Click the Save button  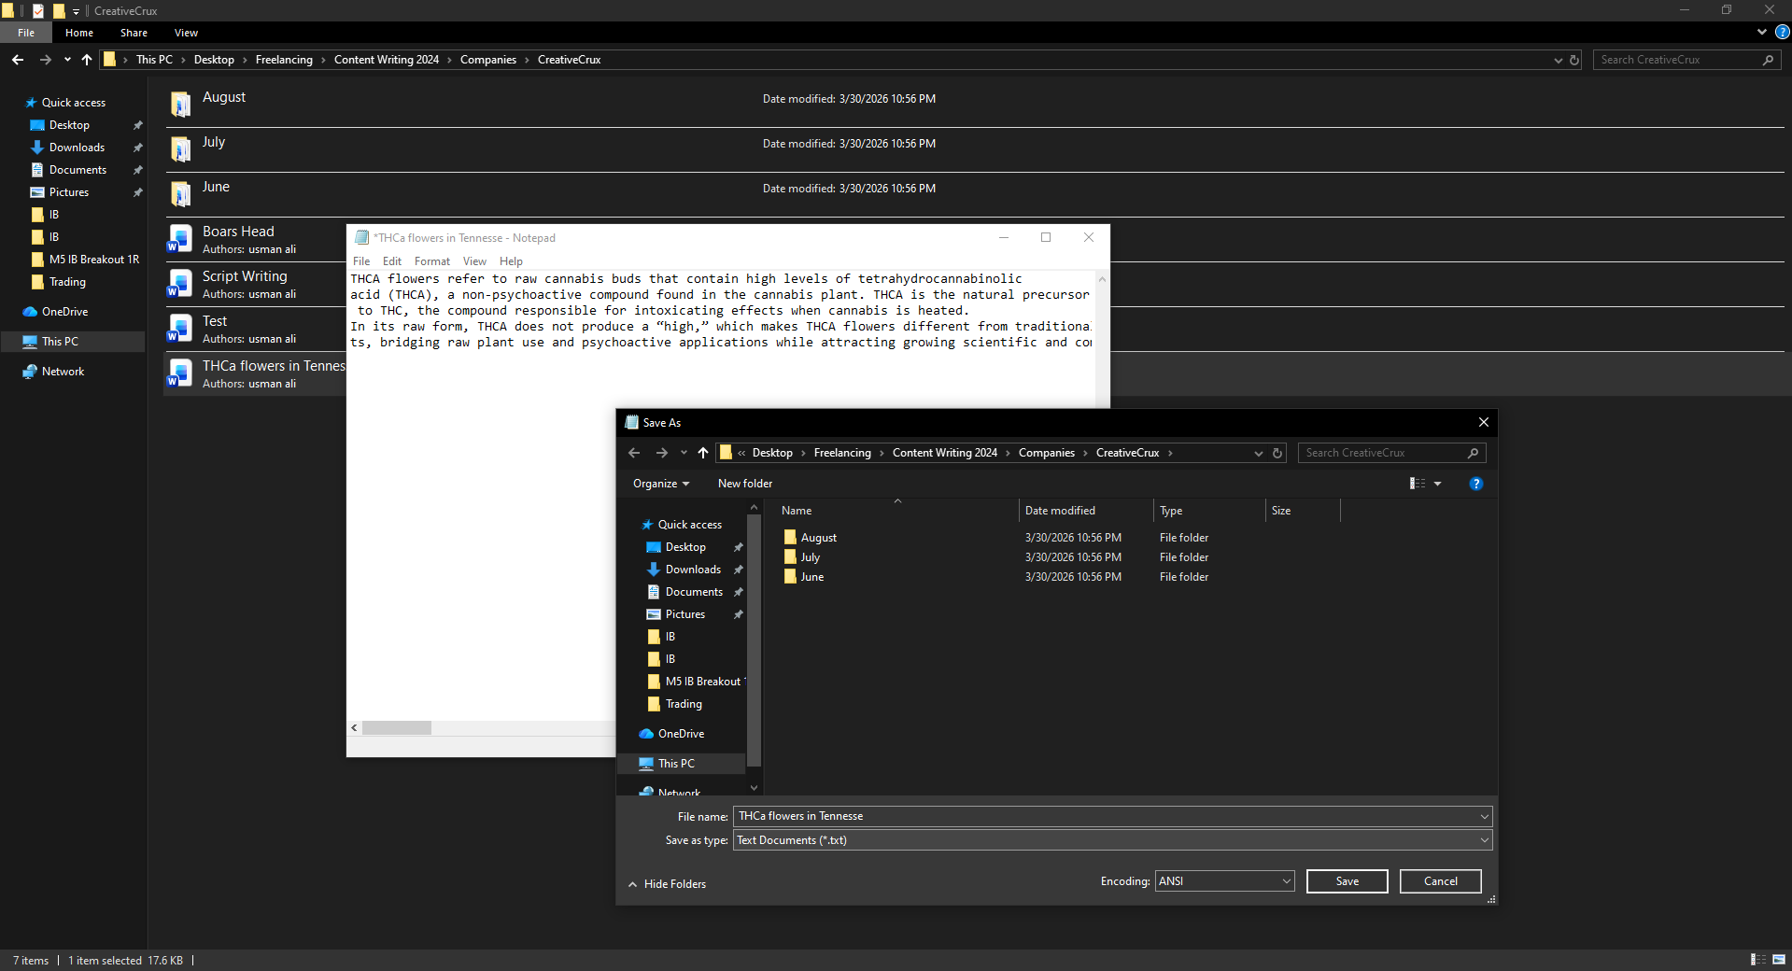pos(1348,881)
